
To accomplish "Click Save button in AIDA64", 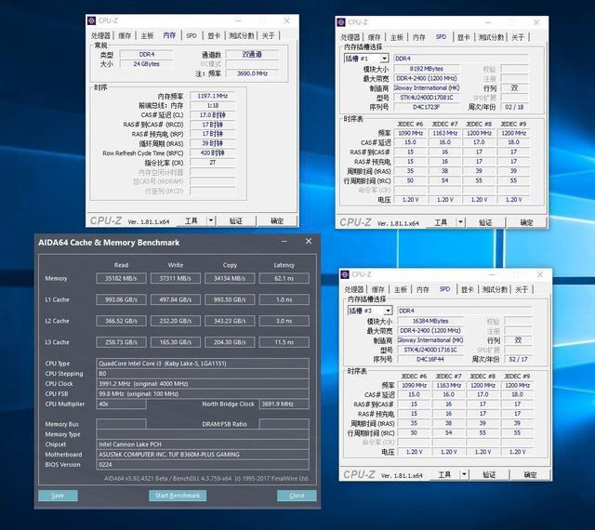I will click(58, 496).
